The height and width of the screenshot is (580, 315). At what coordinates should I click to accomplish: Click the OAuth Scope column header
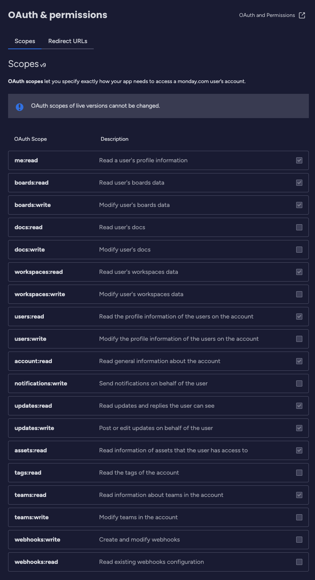(31, 139)
